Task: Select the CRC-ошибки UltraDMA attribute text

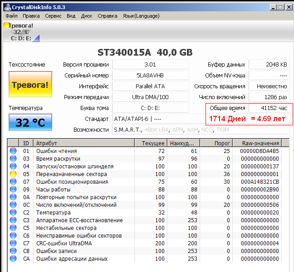Action: pyautogui.click(x=64, y=243)
